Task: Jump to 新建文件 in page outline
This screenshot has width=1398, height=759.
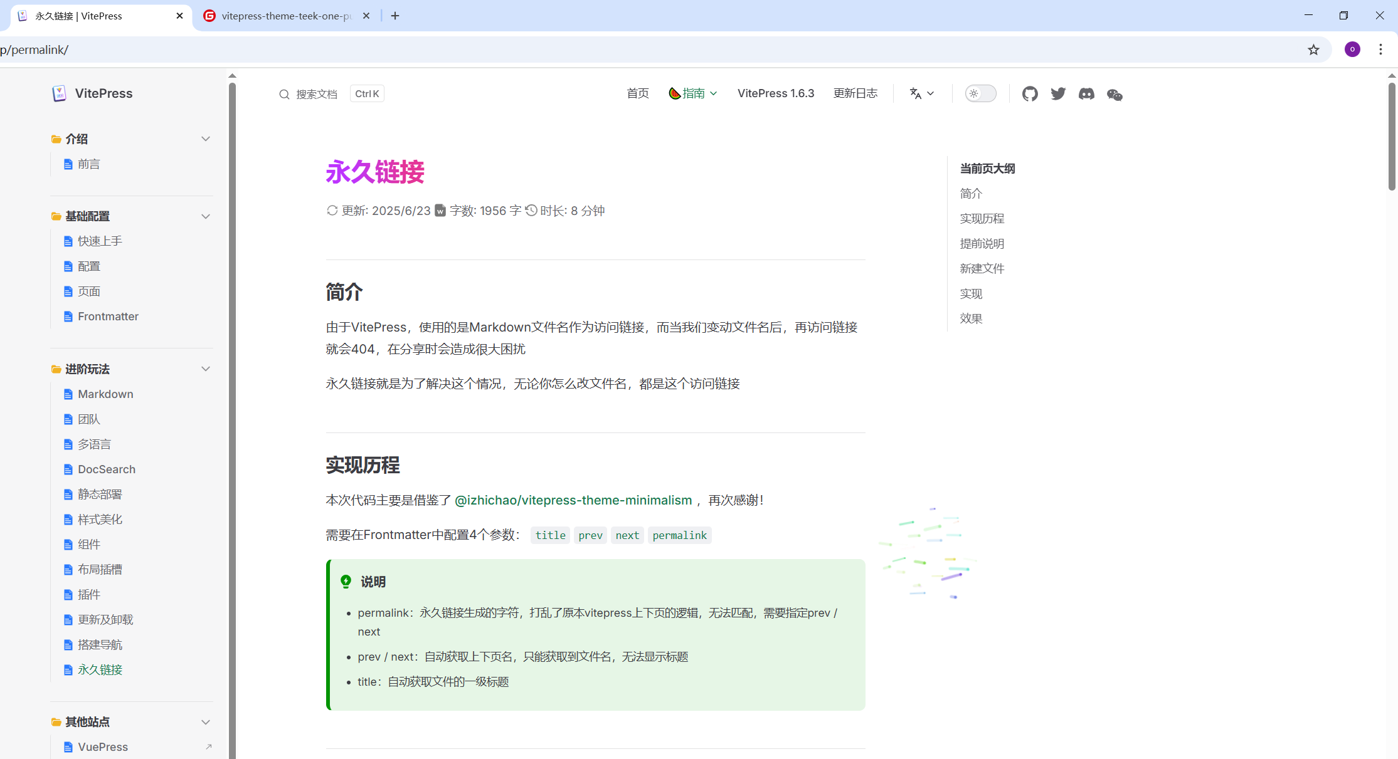Action: [x=982, y=269]
